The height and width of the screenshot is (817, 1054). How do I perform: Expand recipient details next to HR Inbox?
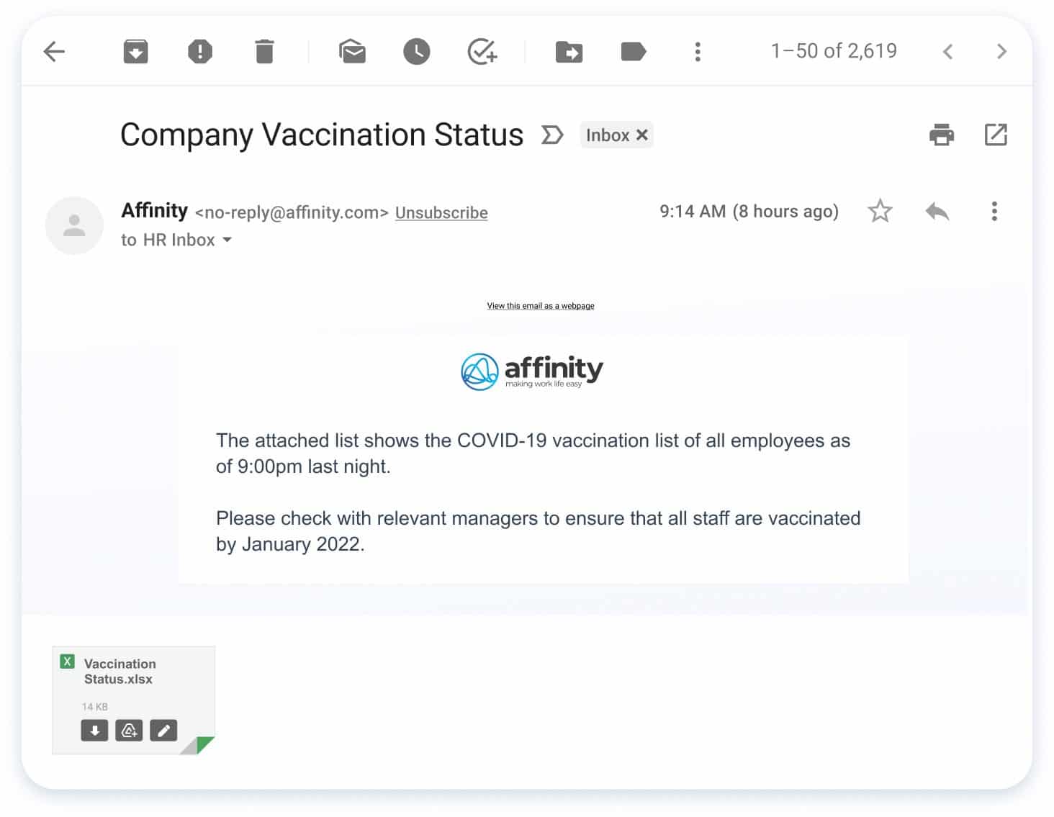pyautogui.click(x=227, y=240)
